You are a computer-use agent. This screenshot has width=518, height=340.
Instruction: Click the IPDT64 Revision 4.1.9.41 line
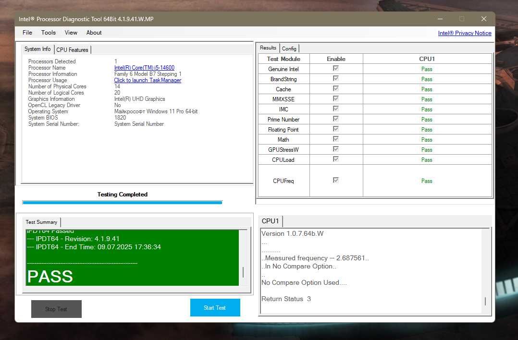pyautogui.click(x=73, y=239)
